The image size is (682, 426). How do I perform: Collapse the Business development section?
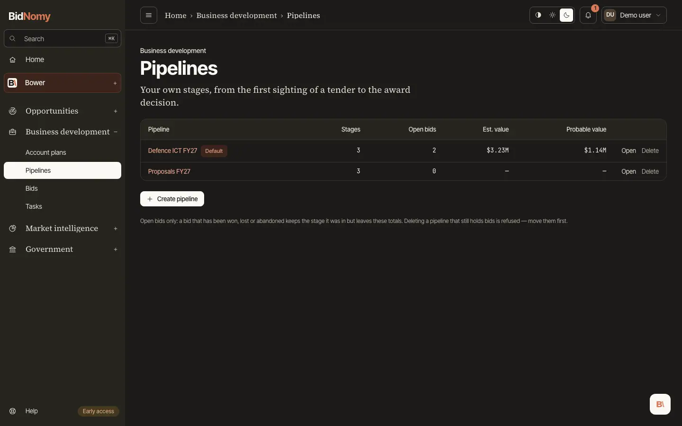click(x=116, y=132)
